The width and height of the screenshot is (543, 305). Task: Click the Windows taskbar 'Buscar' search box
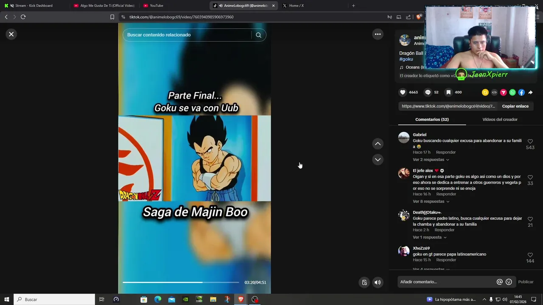pos(54,299)
